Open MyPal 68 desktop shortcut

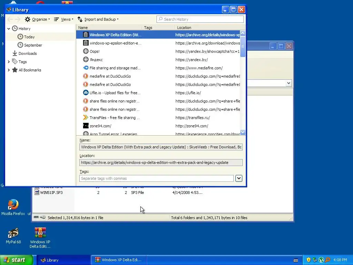pyautogui.click(x=13, y=236)
